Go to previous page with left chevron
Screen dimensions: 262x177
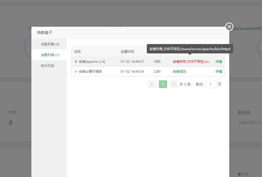152,84
